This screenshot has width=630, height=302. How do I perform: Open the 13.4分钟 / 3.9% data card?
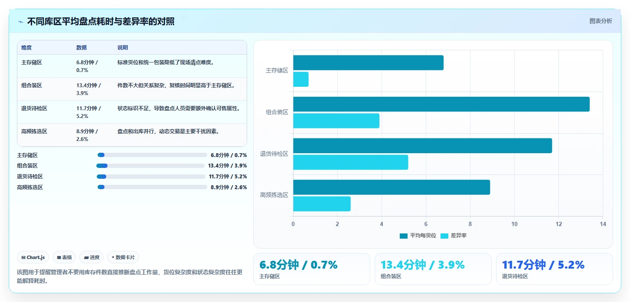click(433, 269)
